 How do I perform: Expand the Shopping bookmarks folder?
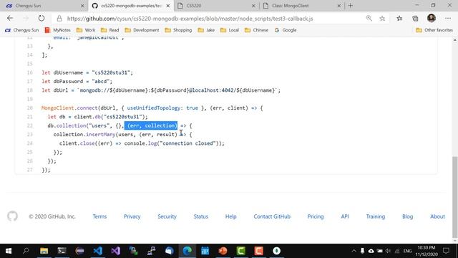[x=178, y=30]
